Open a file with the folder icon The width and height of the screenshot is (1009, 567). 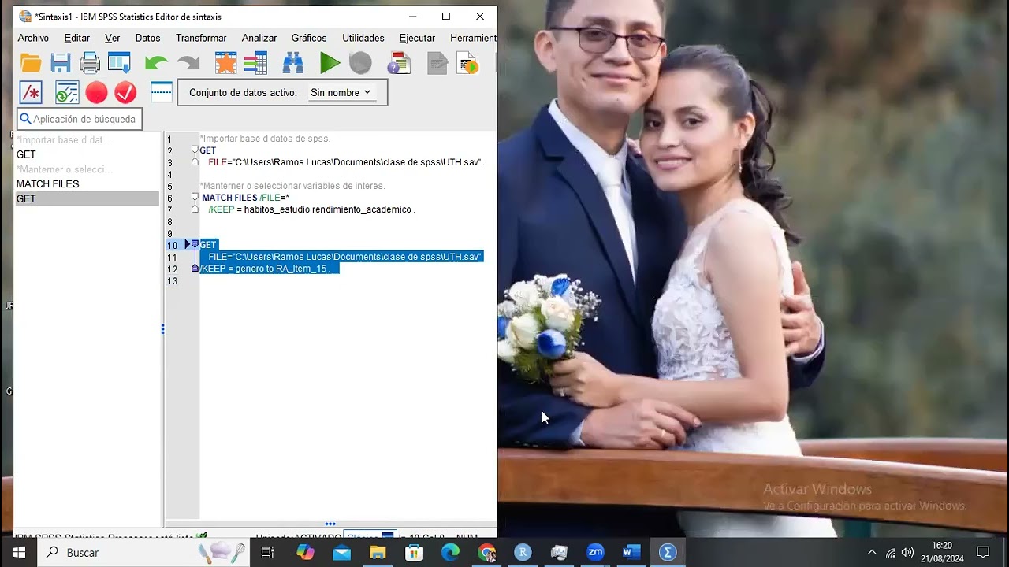(31, 64)
